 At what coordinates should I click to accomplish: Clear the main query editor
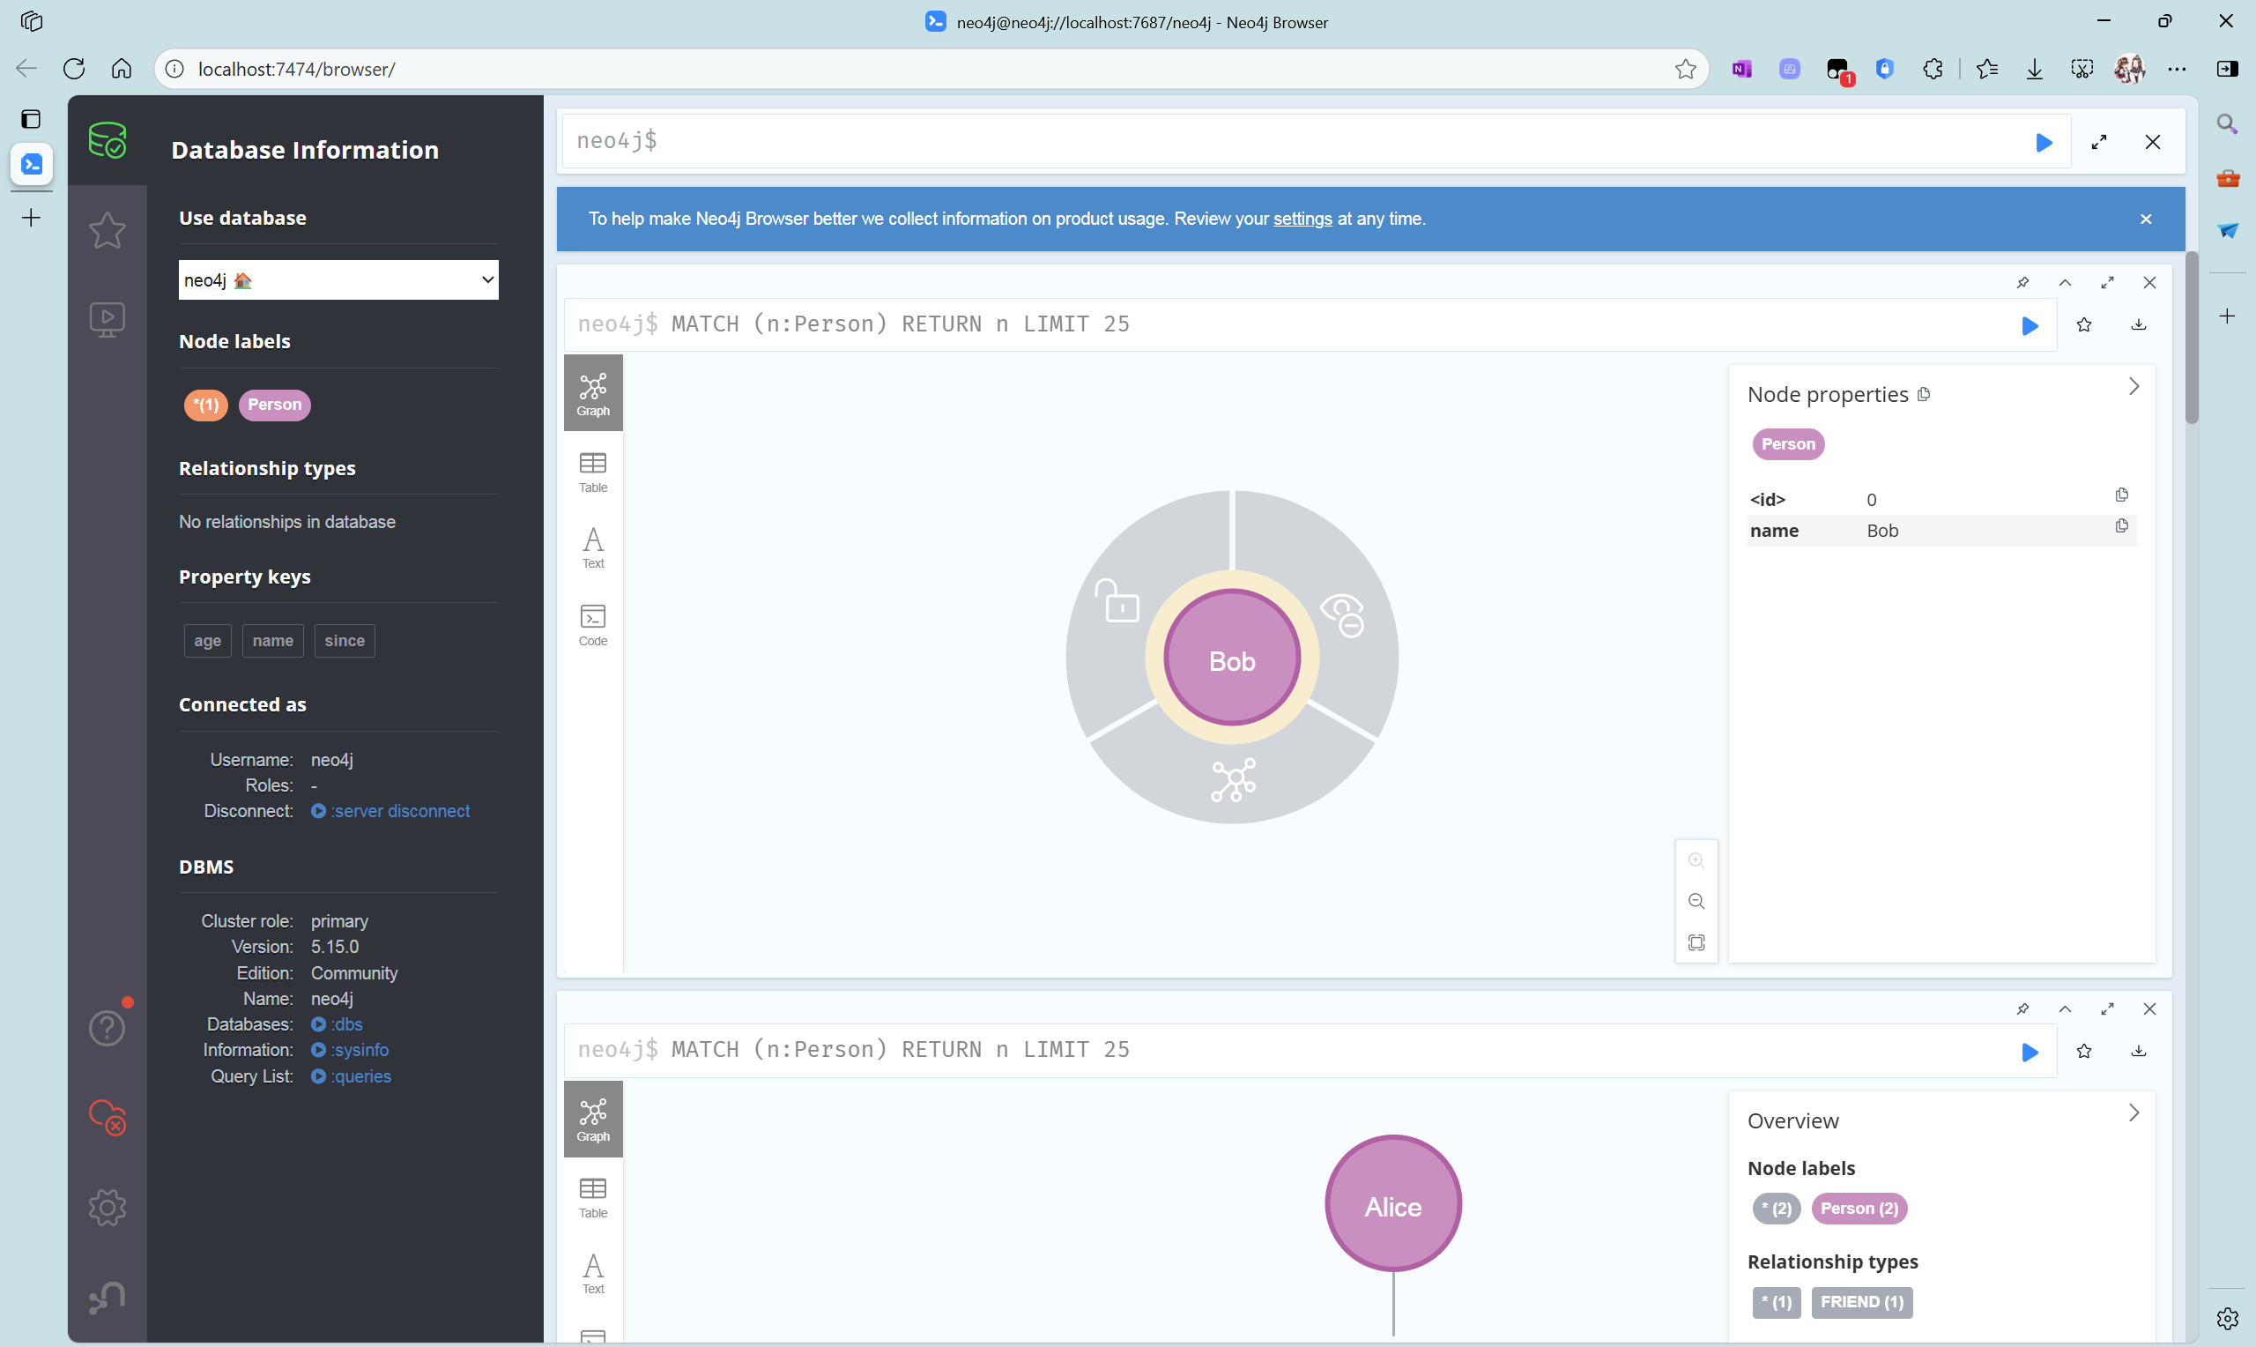coord(2153,143)
